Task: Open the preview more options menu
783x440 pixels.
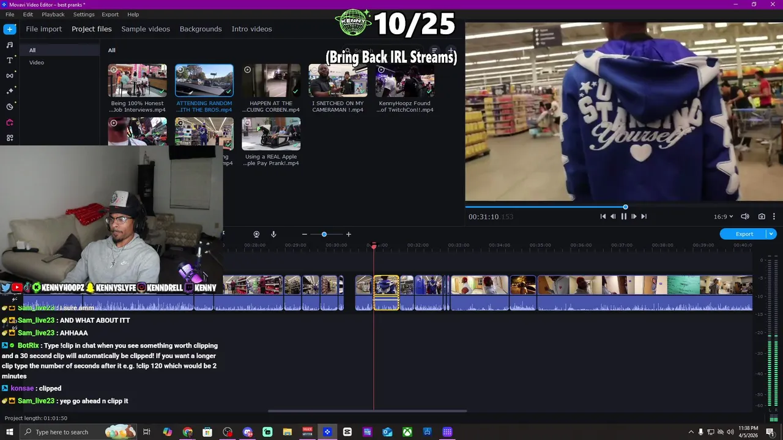Action: click(774, 216)
